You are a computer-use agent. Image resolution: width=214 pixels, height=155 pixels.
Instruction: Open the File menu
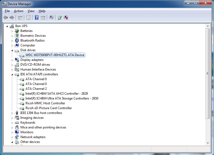coord(7,11)
